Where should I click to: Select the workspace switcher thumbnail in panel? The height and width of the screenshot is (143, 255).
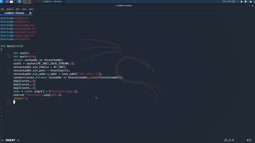pyautogui.click(x=27, y=2)
